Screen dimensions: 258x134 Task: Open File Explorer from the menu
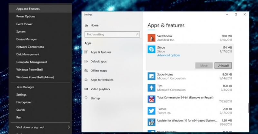click(40, 102)
